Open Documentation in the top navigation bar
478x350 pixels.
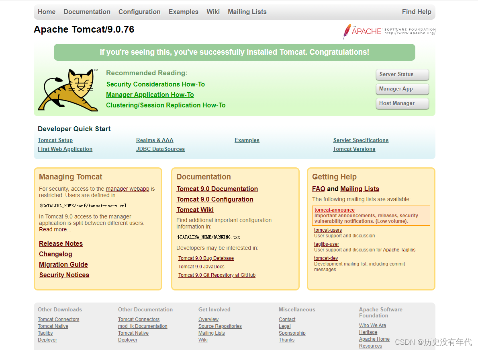click(x=87, y=12)
